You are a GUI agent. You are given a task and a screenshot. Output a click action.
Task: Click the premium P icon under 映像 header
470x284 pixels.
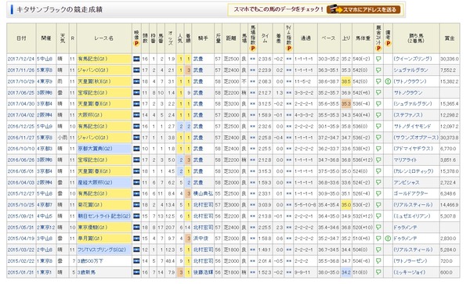point(136,44)
